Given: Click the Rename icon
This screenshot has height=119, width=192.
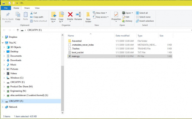Looking at the screenshot, I should tap(78, 15).
